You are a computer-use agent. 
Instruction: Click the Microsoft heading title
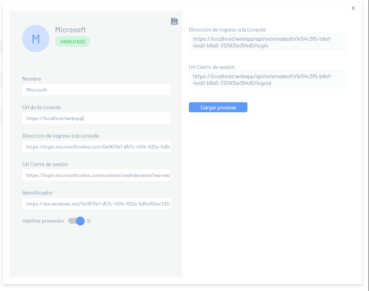pyautogui.click(x=70, y=30)
